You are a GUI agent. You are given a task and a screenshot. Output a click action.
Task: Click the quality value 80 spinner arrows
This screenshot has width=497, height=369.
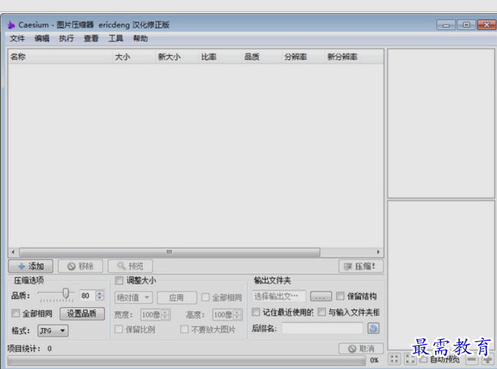[100, 296]
